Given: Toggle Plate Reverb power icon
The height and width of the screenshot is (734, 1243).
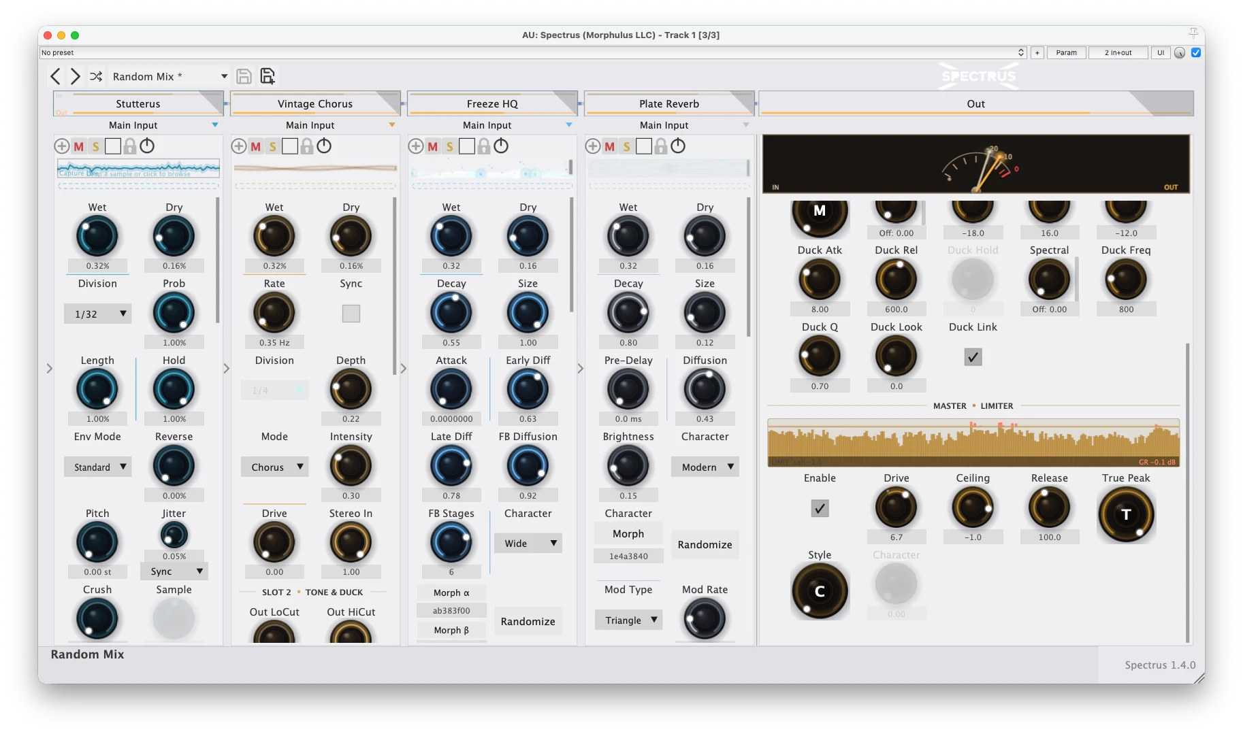Looking at the screenshot, I should [678, 146].
